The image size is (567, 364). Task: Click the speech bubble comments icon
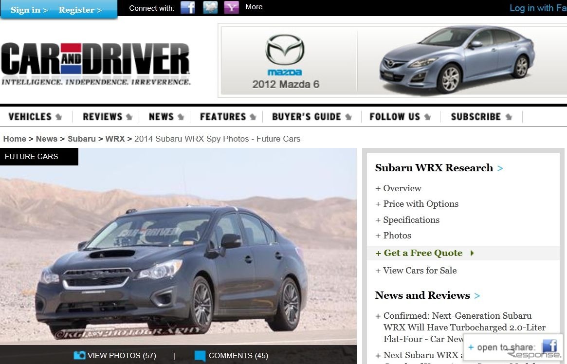200,356
